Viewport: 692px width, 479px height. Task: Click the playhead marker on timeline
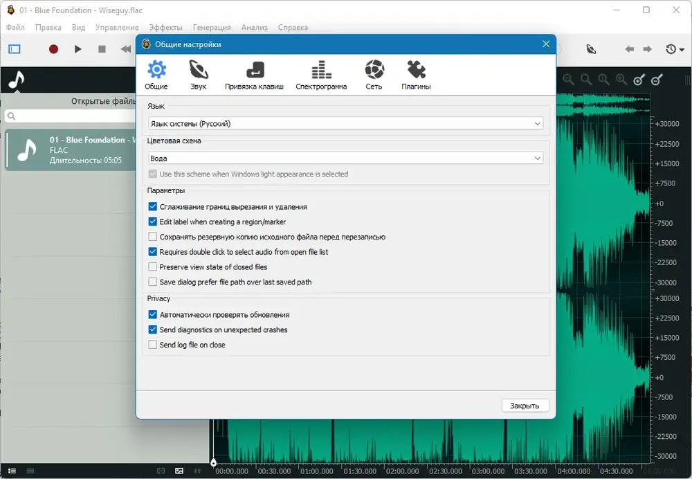214,462
